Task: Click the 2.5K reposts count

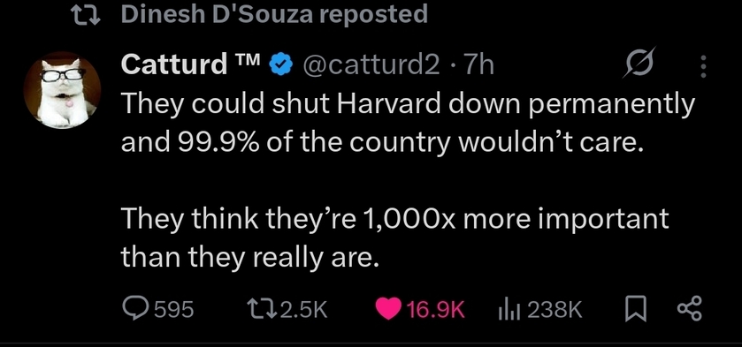Action: click(304, 310)
